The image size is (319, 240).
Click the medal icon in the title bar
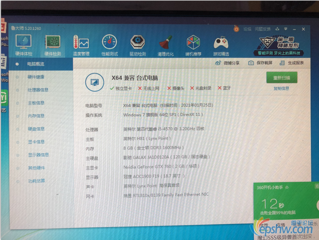click(236, 29)
